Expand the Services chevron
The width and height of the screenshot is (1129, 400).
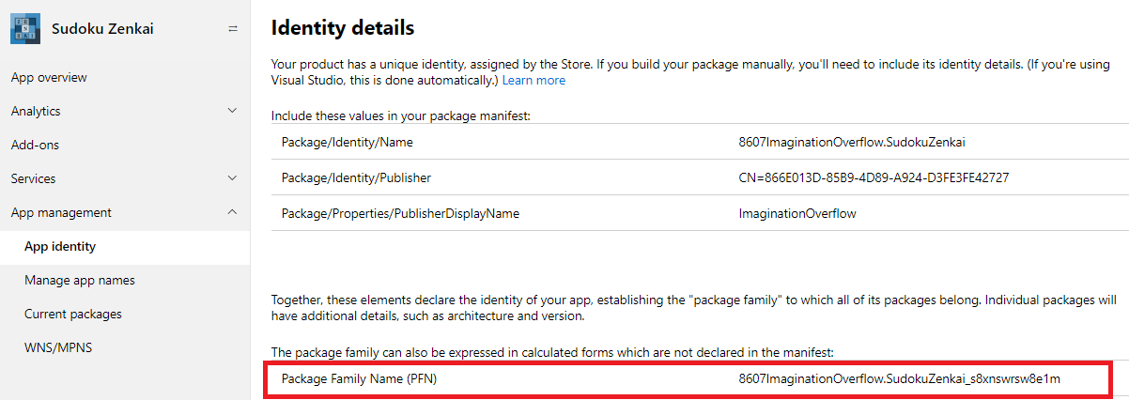[x=233, y=178]
